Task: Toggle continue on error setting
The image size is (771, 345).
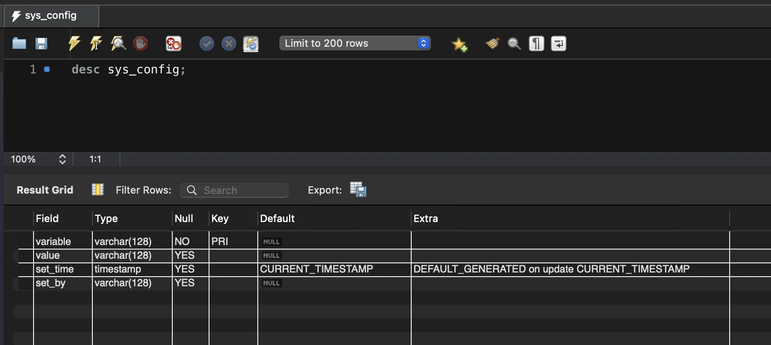Action: 173,44
